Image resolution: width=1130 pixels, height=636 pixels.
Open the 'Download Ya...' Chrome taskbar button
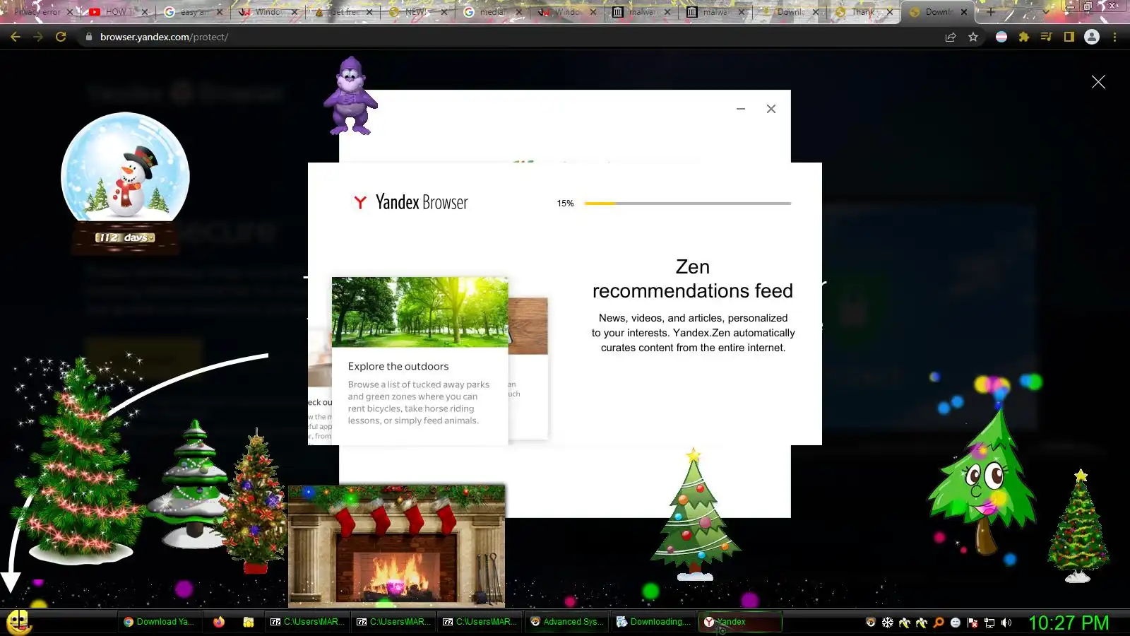[x=160, y=622]
